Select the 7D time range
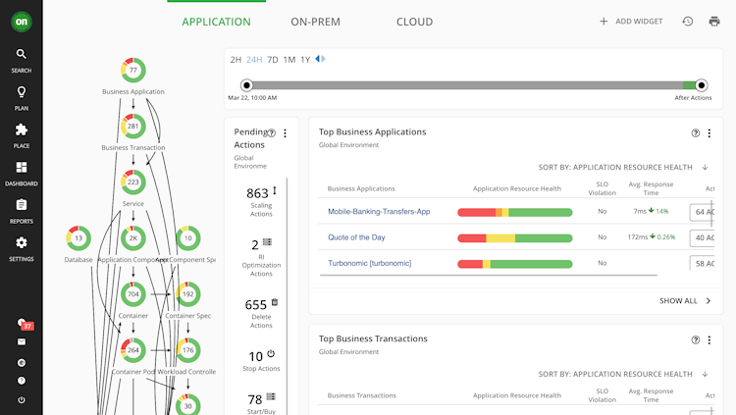 pos(273,60)
